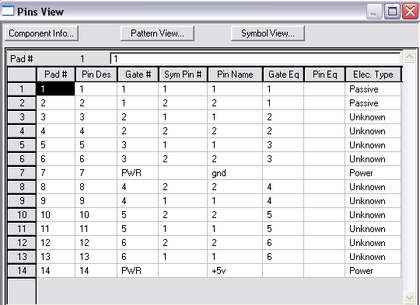This screenshot has height=305, width=420.
Task: Open the Symbol View window
Action: pyautogui.click(x=268, y=33)
